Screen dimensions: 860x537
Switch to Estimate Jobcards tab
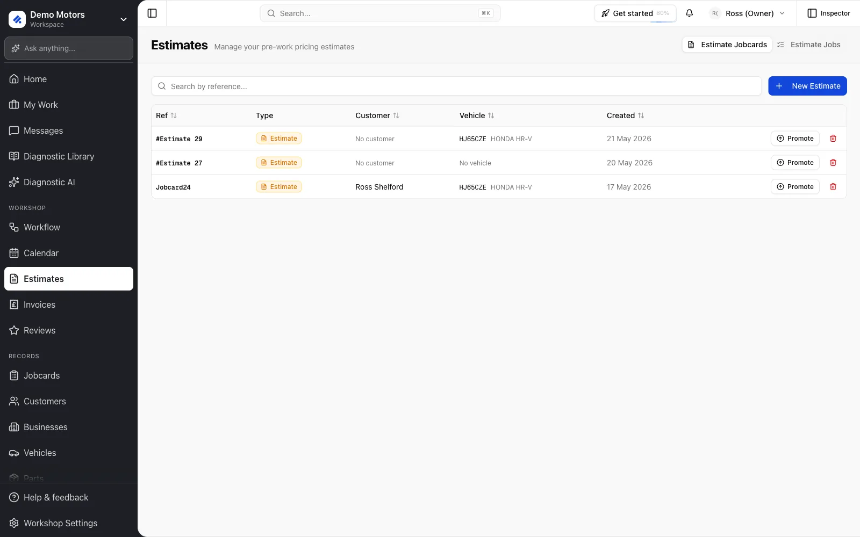coord(727,45)
